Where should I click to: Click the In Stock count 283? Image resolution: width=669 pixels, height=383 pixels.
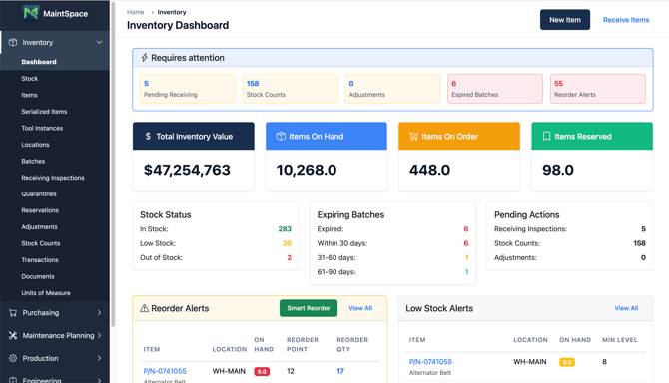click(x=285, y=229)
